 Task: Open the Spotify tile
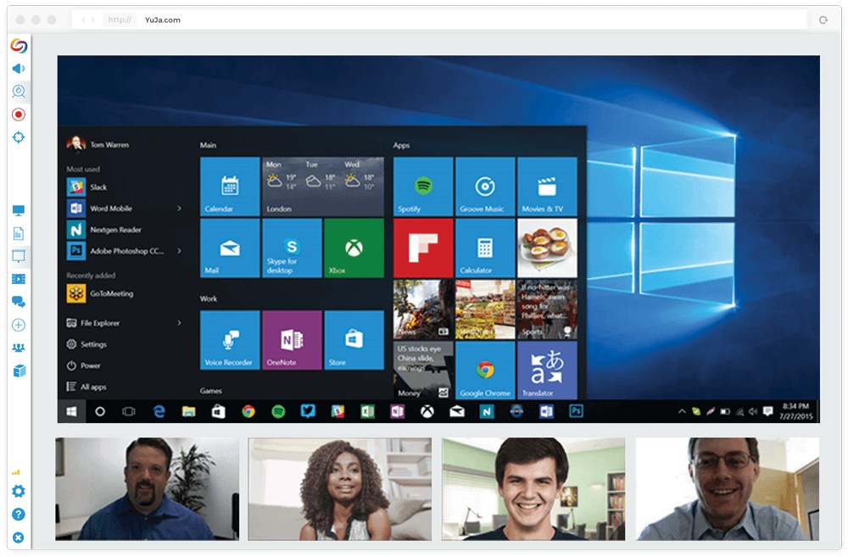point(423,187)
